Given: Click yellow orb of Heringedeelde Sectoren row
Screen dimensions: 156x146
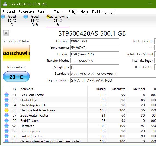Looking at the screenshot, I should [7, 110].
